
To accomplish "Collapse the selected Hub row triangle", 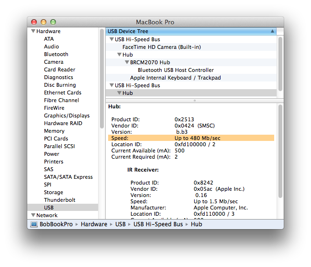I will pyautogui.click(x=119, y=93).
